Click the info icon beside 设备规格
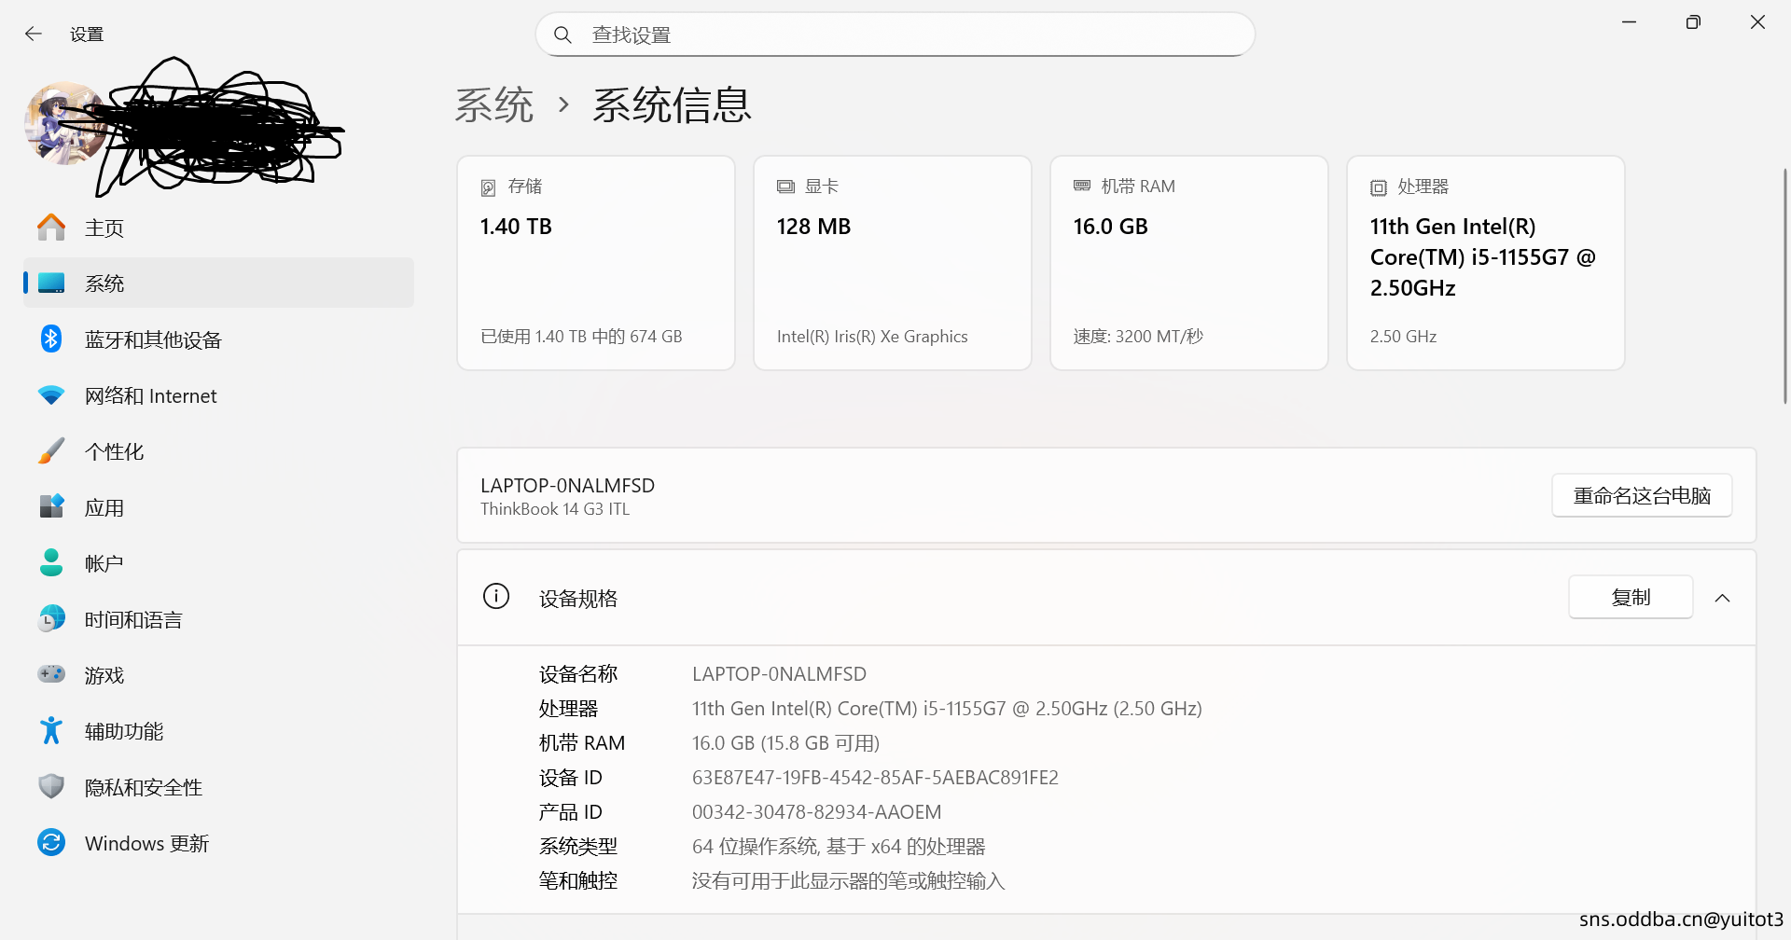 (x=496, y=596)
